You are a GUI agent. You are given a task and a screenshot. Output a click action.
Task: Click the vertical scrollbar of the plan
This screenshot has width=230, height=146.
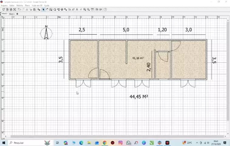pyautogui.click(x=228, y=70)
